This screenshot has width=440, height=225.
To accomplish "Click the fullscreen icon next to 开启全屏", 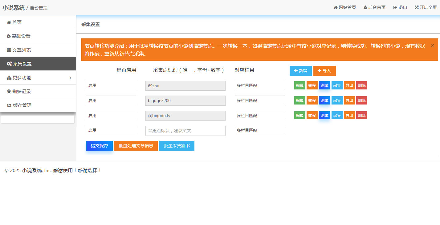I will 417,7.
